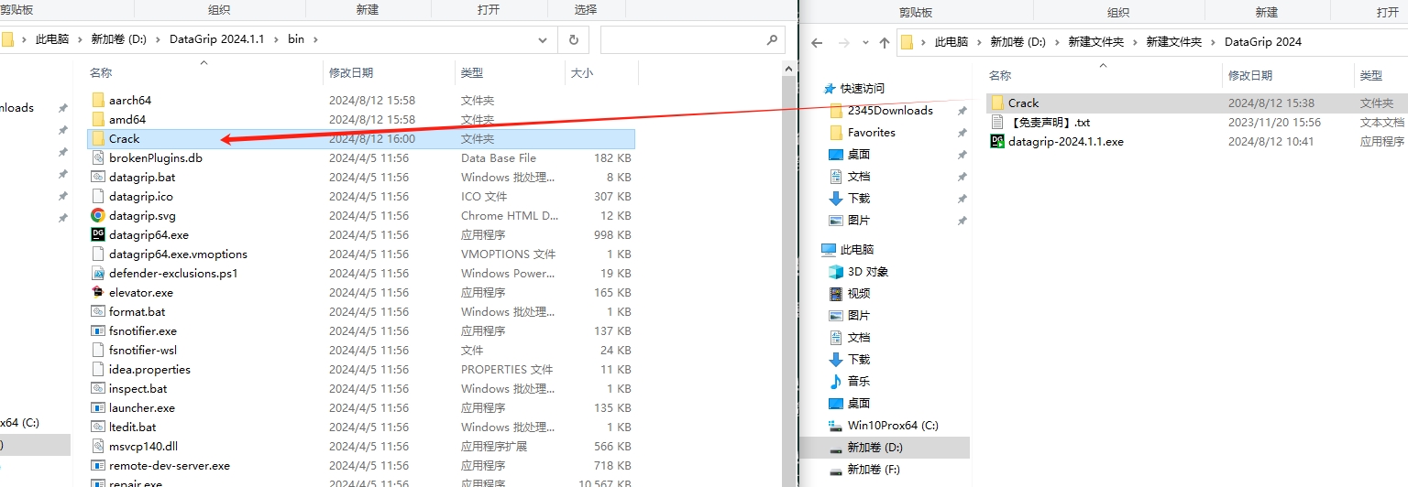Select the launcher.exe icon
This screenshot has height=487, width=1408.
pyautogui.click(x=98, y=407)
